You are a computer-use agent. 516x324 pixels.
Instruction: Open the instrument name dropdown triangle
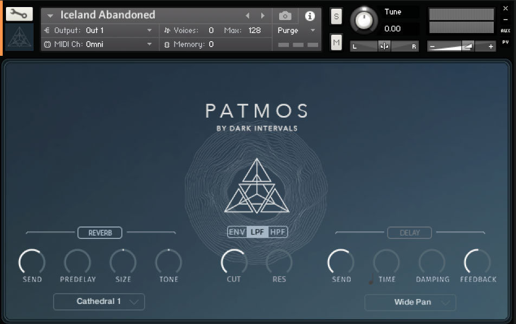(x=50, y=16)
